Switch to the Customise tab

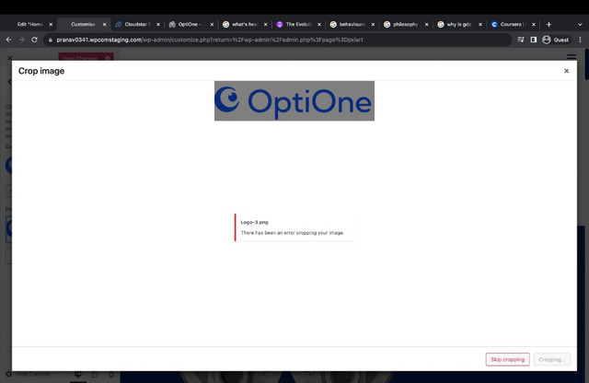coord(84,25)
